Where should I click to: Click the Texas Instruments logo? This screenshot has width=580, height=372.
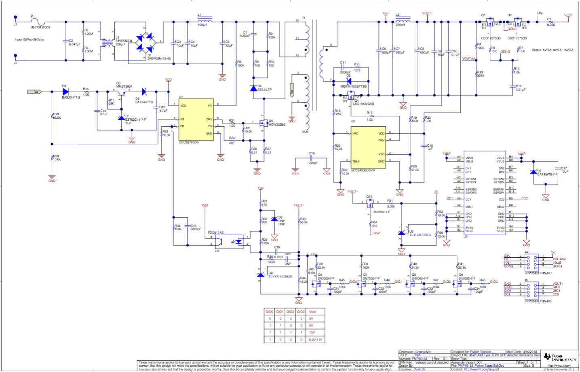pyautogui.click(x=560, y=357)
